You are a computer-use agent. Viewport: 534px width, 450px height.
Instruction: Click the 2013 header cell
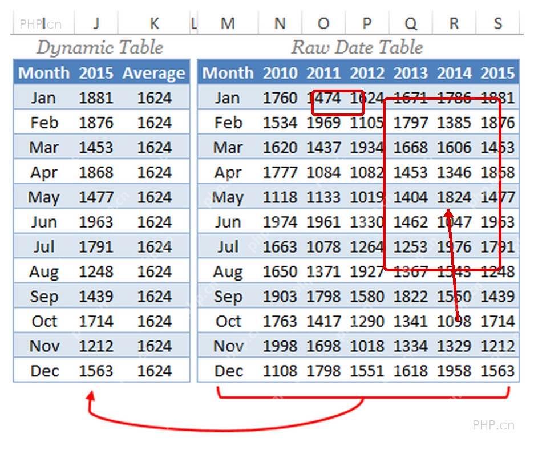click(x=411, y=73)
